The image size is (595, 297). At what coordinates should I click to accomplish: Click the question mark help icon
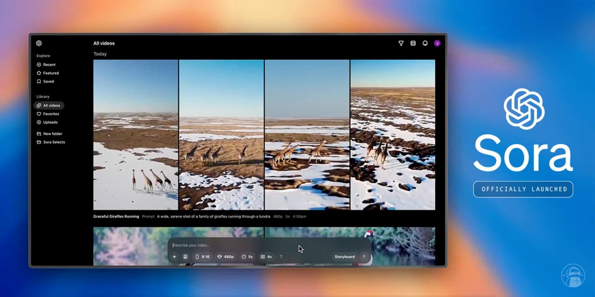pyautogui.click(x=281, y=257)
